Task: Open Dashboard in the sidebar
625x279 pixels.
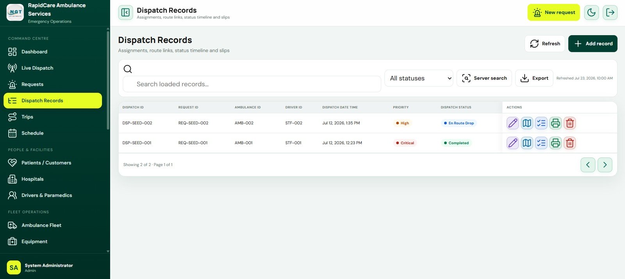Action: pyautogui.click(x=53, y=52)
